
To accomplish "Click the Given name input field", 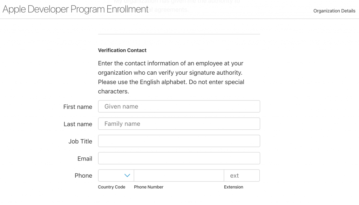I will (179, 106).
